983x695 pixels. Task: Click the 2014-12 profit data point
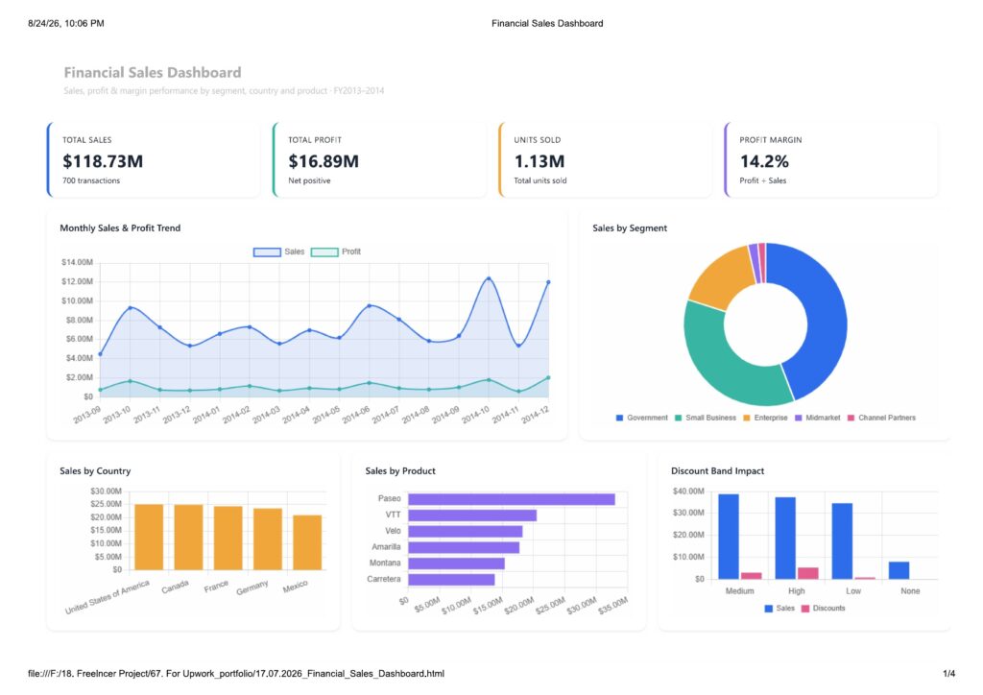(x=548, y=378)
